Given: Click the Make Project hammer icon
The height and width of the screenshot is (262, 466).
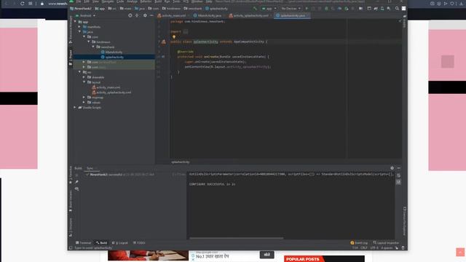Looking at the screenshot, I should [255, 9].
